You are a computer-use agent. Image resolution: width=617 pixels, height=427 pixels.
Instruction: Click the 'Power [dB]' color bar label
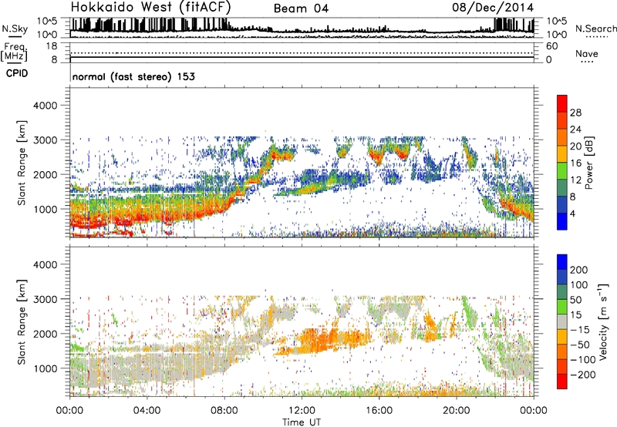tap(588, 163)
